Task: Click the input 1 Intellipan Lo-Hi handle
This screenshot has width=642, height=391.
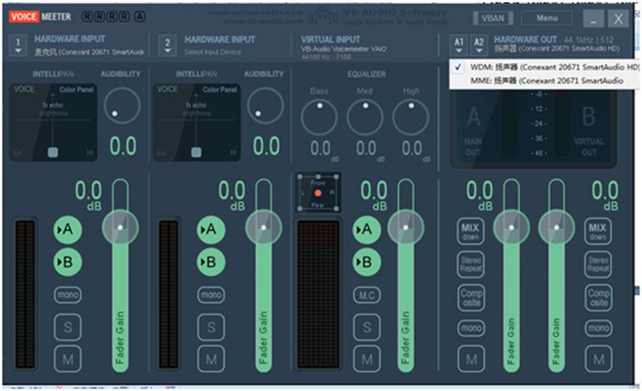Action: tap(53, 152)
